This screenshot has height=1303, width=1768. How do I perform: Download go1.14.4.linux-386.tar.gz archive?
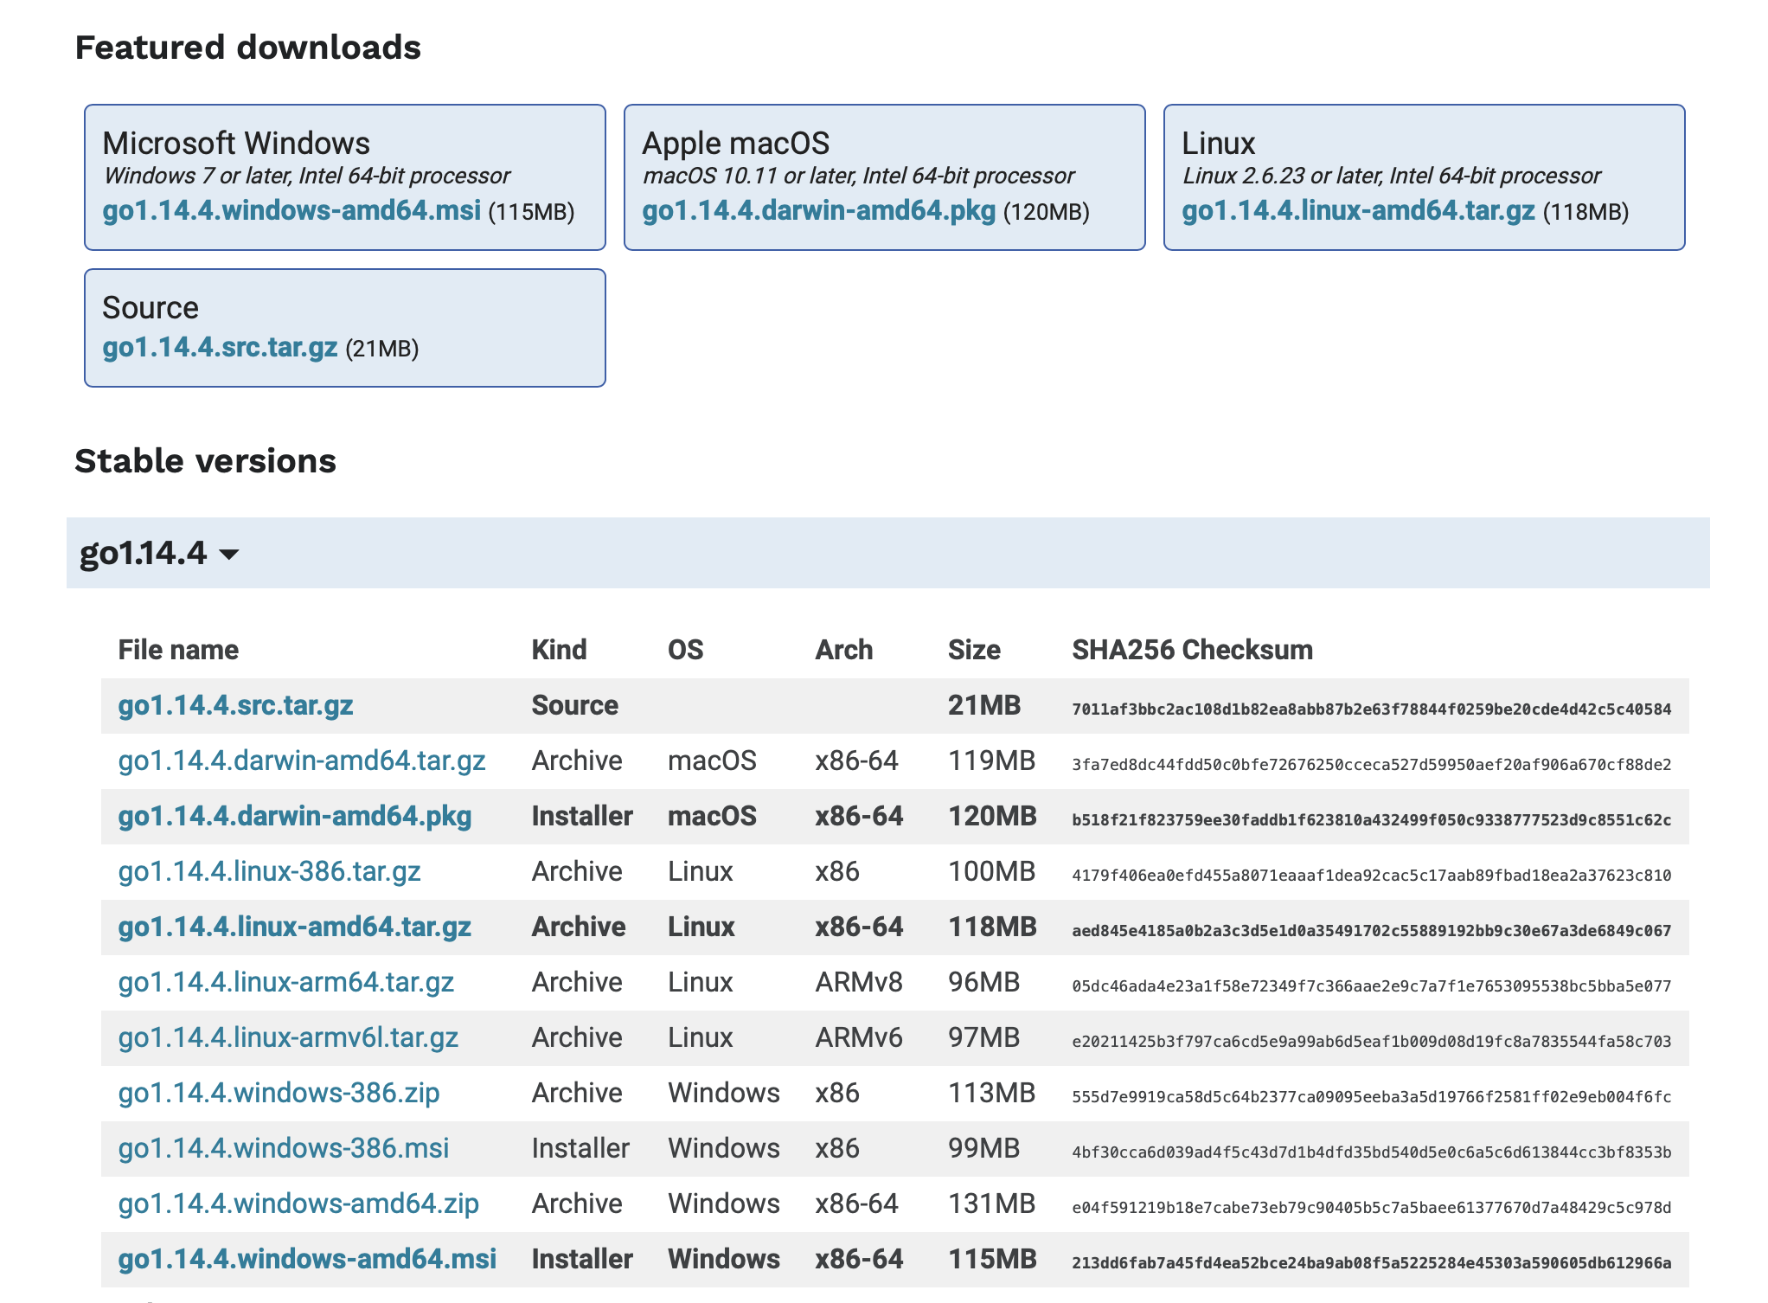tap(269, 871)
